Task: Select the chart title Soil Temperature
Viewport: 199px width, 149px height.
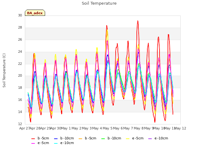Action: (x=99, y=3)
